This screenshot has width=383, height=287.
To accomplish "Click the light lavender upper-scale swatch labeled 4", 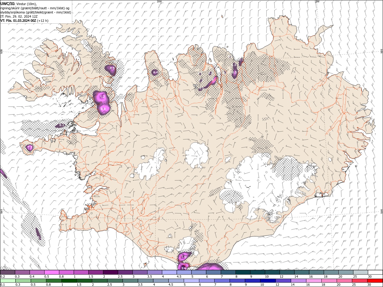I will (169, 272).
